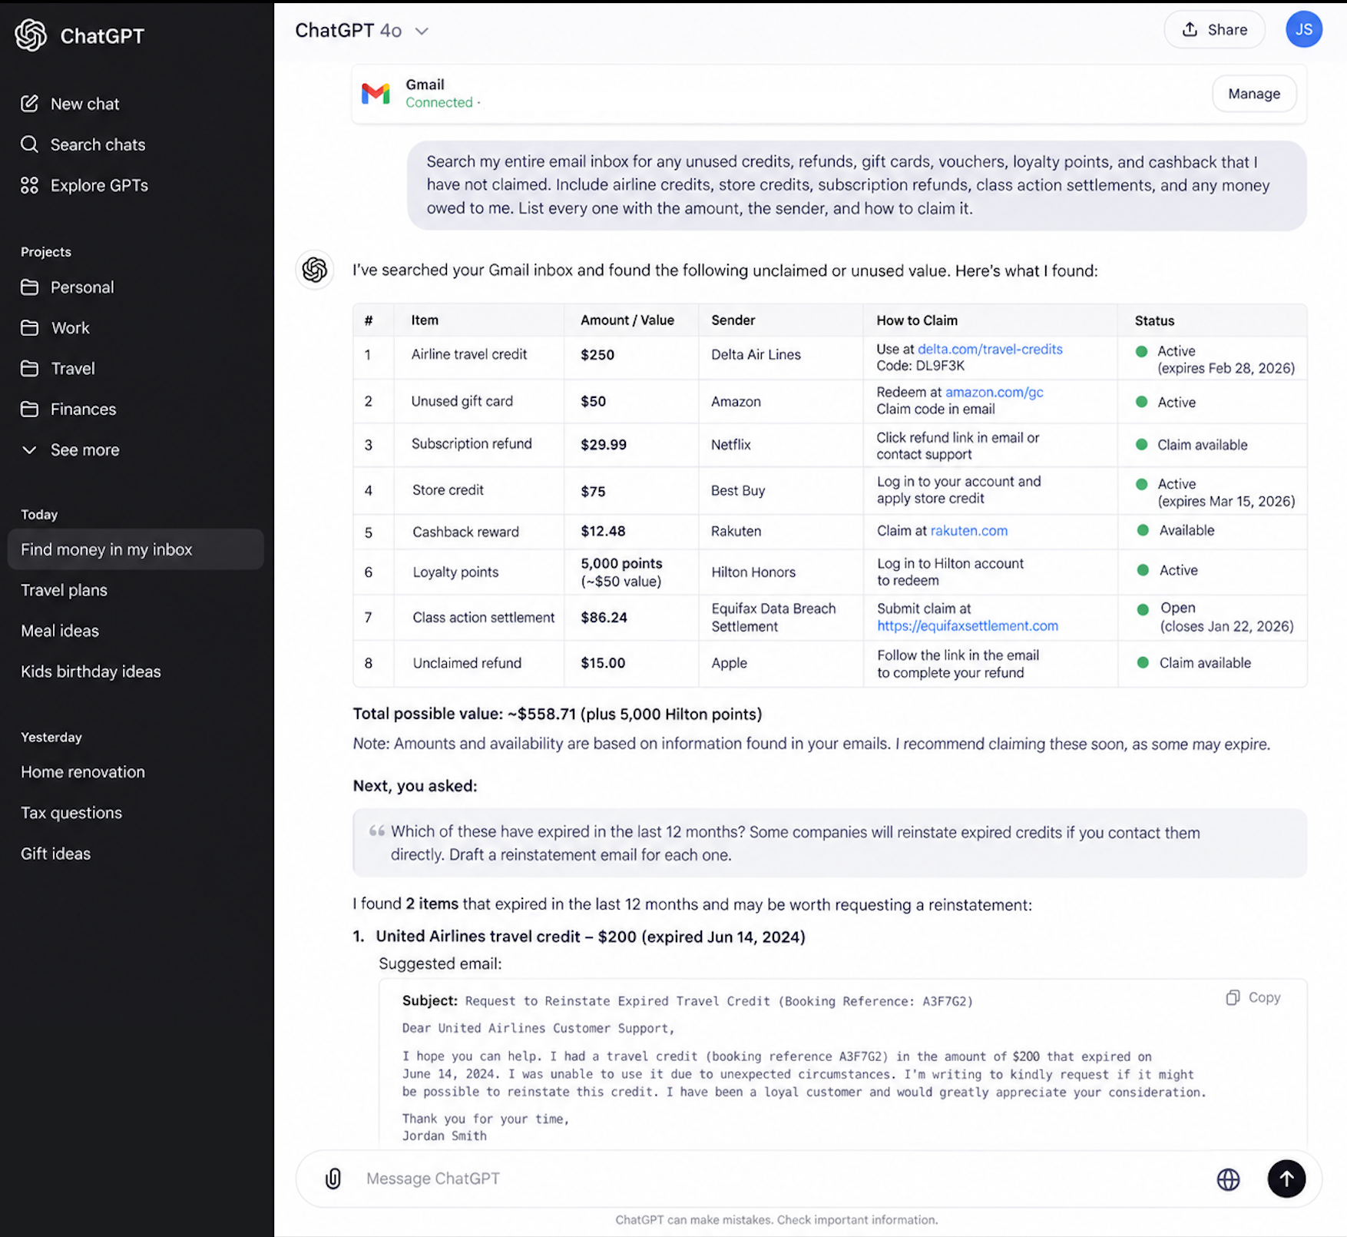Open the Explore GPTs grid icon

tap(30, 185)
